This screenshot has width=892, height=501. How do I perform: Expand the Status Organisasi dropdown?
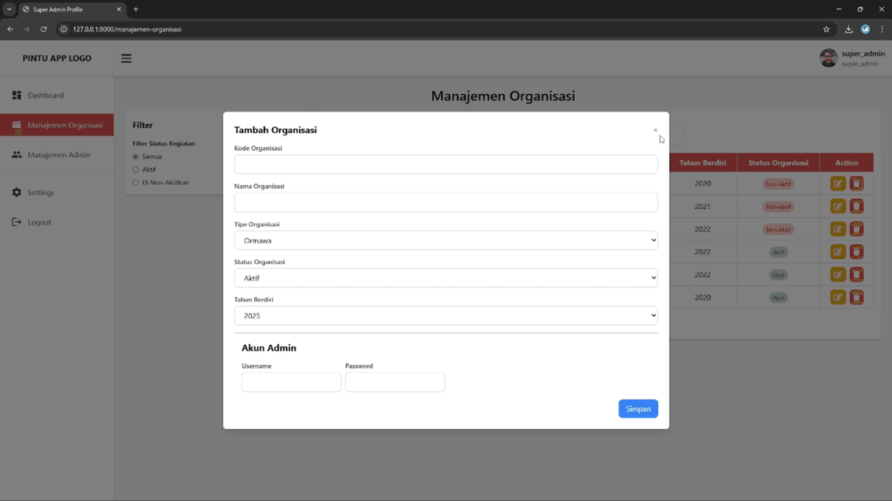tap(446, 278)
